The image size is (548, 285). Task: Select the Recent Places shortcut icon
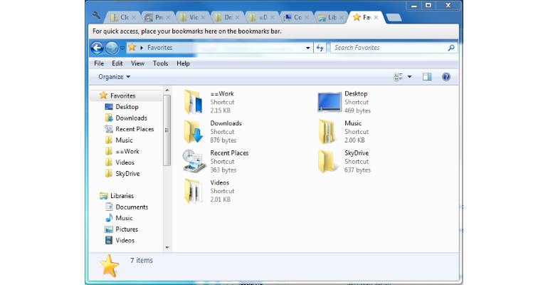194,161
